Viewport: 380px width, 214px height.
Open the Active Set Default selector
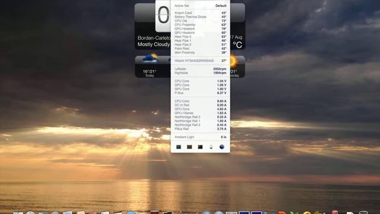click(x=201, y=5)
